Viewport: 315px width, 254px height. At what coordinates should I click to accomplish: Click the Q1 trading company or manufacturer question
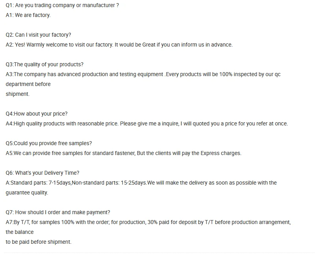[x=62, y=5]
